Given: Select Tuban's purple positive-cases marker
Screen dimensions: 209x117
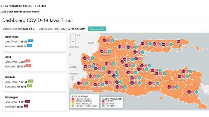Looking at the screenshot, I should tap(105, 40).
